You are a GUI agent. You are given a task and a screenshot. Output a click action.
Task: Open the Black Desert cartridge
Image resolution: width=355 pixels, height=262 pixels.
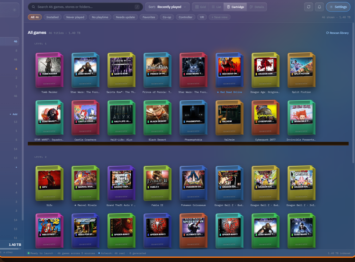point(157,118)
